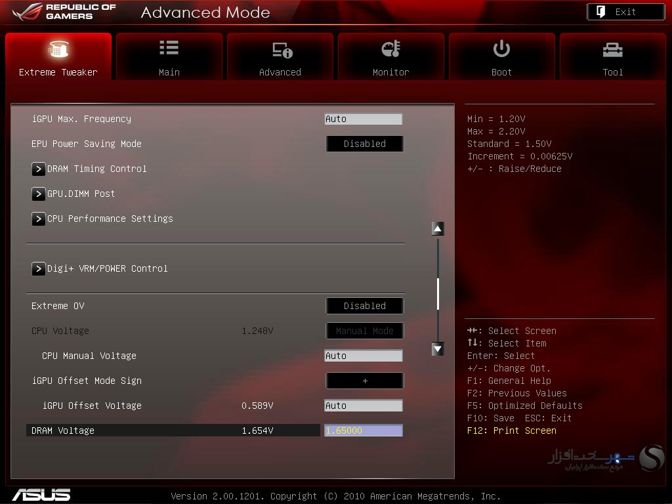Screen dimensions: 672x504
Task: Toggle the Extreme OV Disabled setting
Action: pos(365,306)
